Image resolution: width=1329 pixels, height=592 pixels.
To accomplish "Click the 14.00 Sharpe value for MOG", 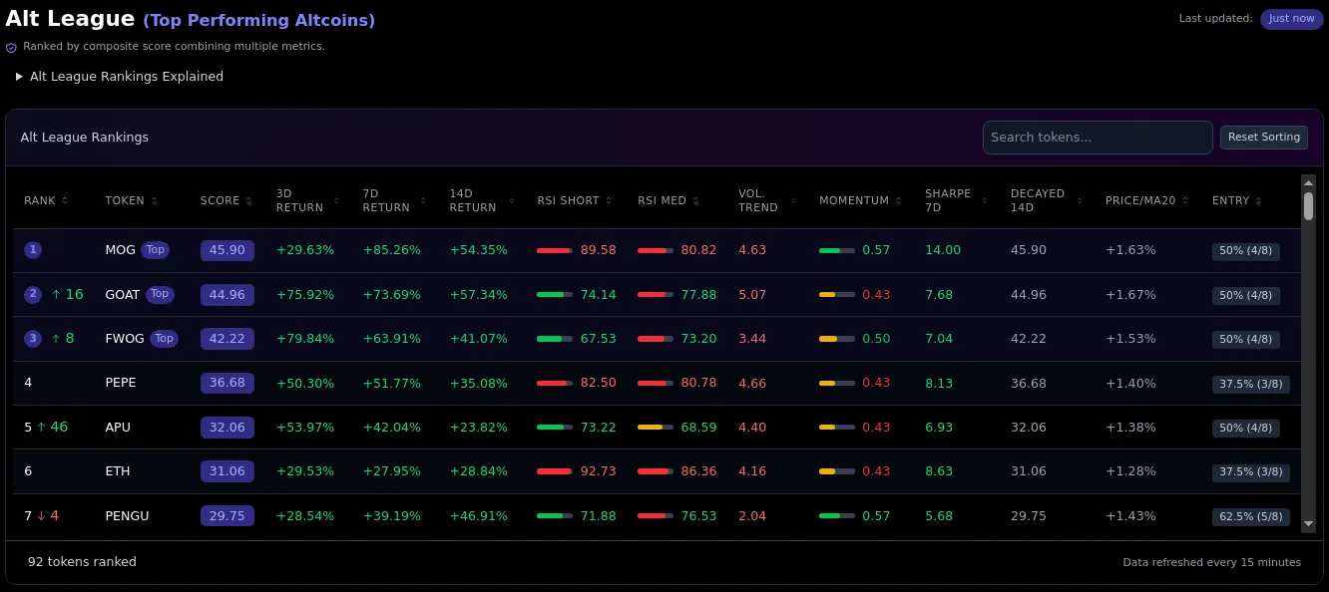I will coord(943,251).
